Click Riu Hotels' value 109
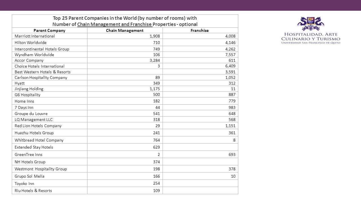Image resolution: width=361 pixels, height=203 pixels. tap(157, 191)
